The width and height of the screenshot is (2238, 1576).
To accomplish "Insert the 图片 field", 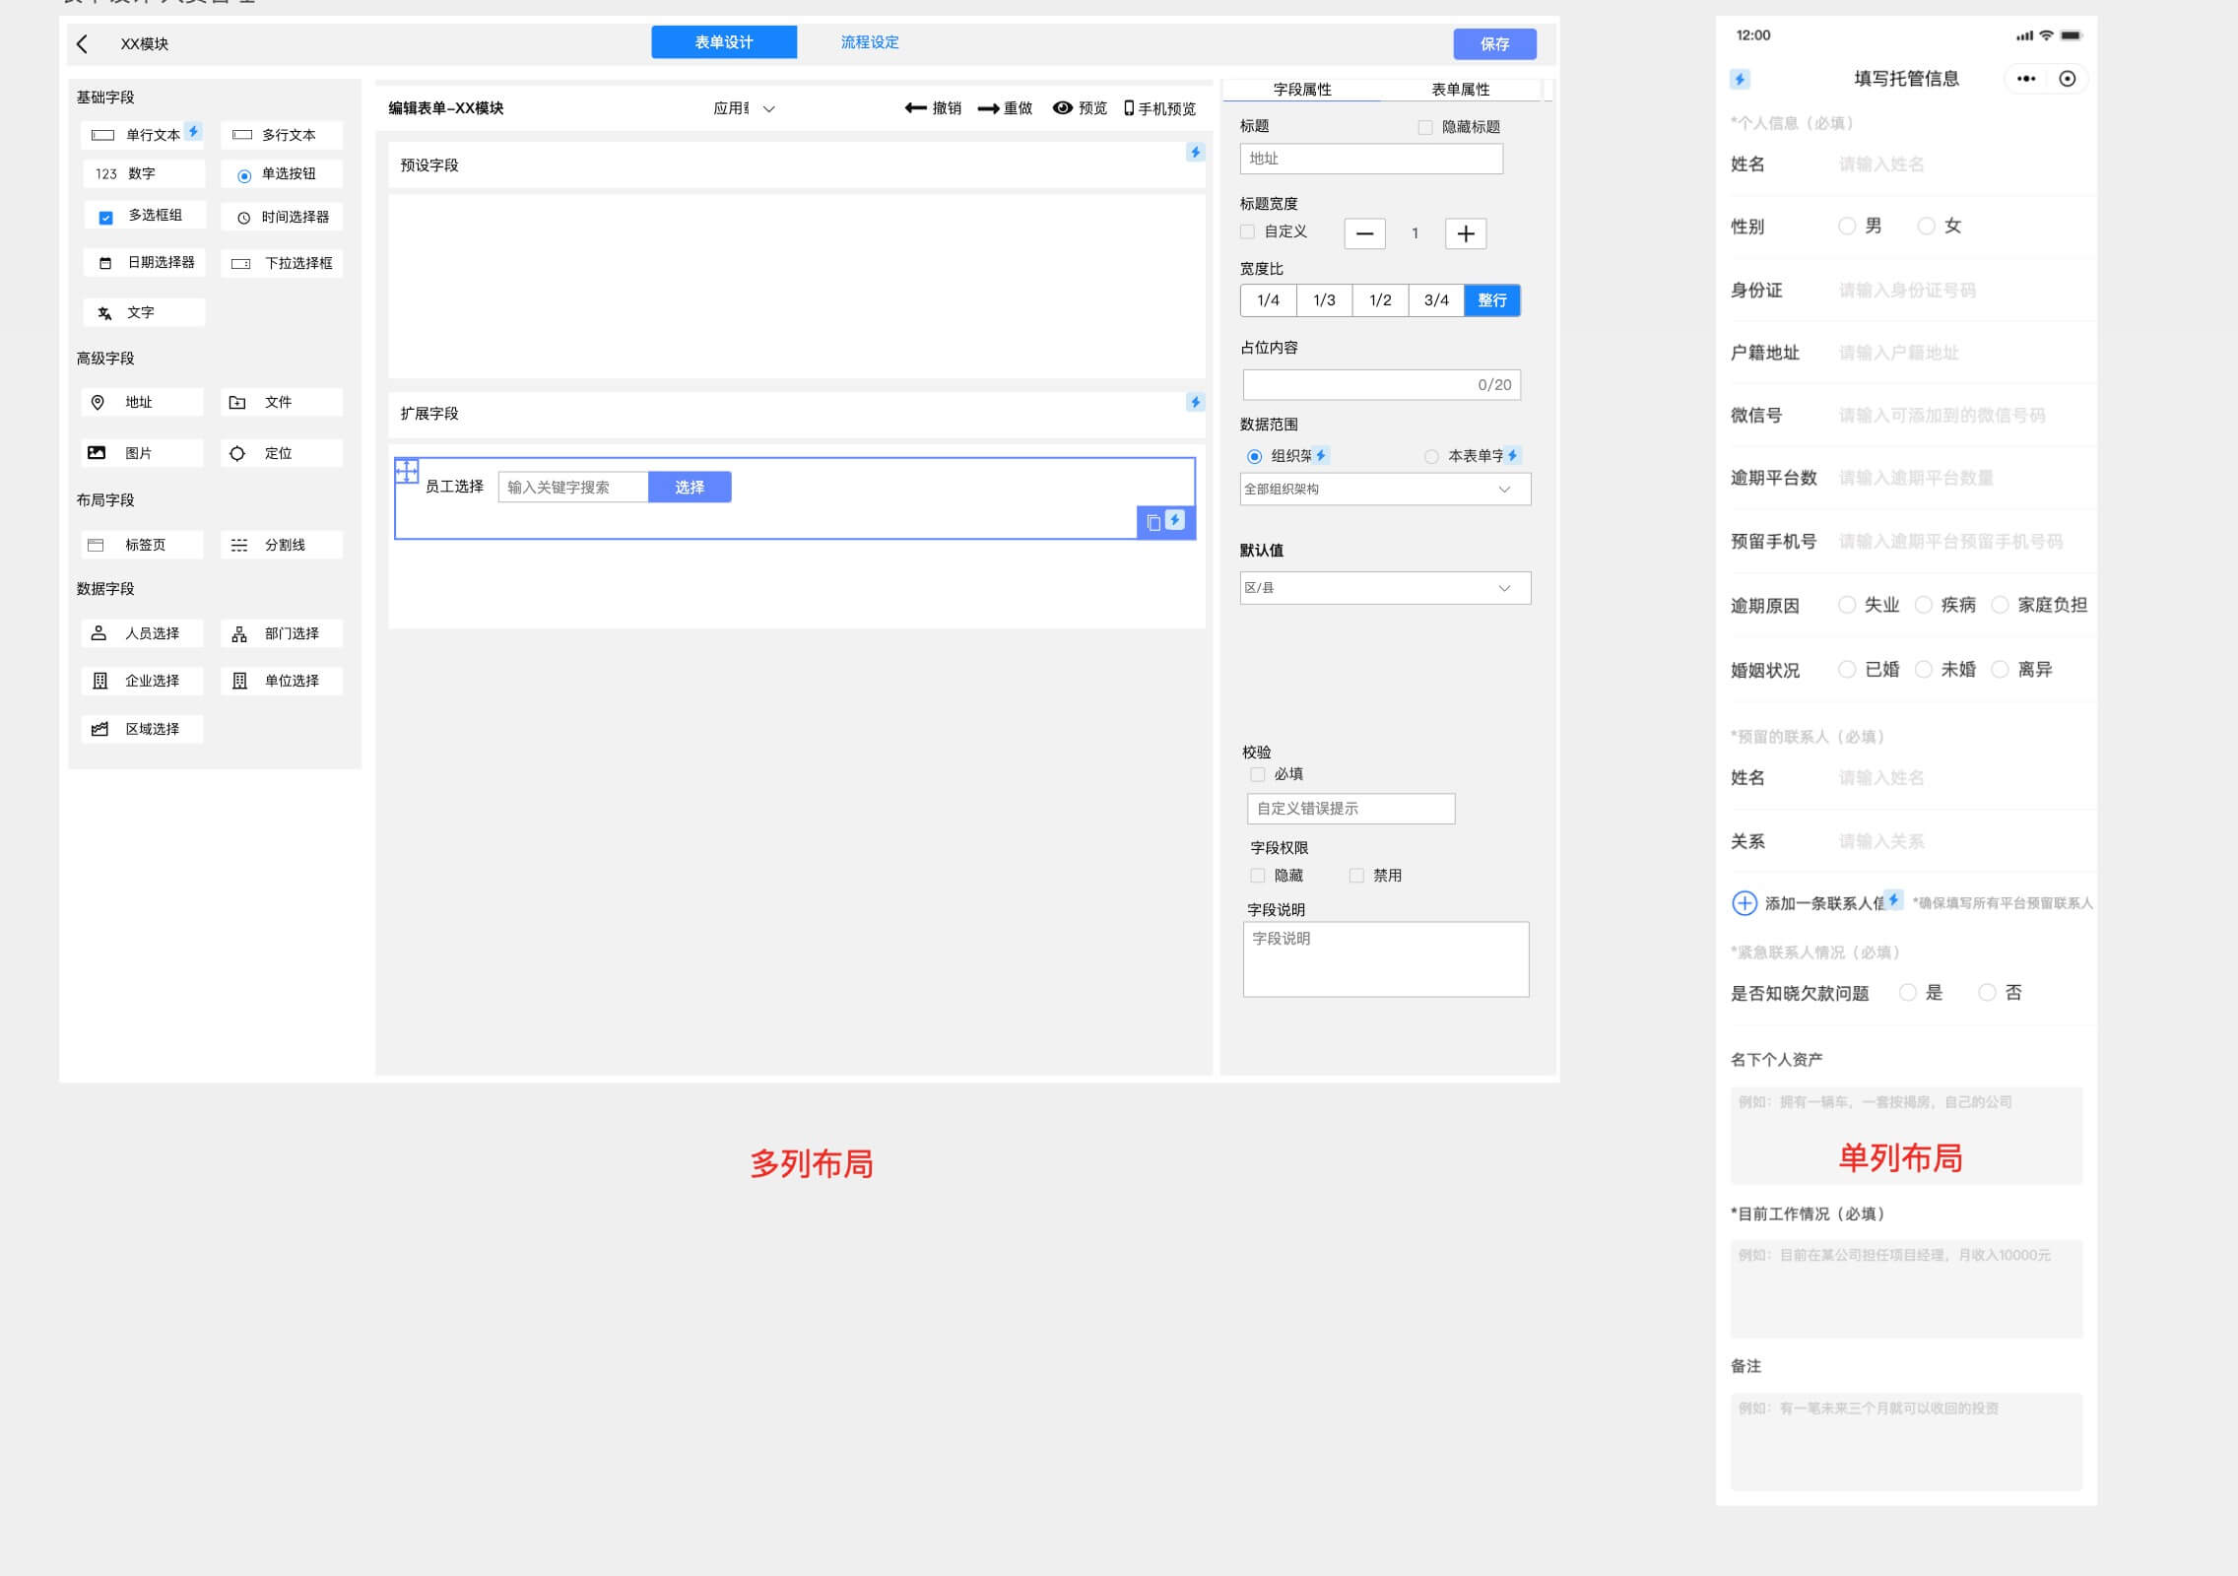I will [x=142, y=453].
